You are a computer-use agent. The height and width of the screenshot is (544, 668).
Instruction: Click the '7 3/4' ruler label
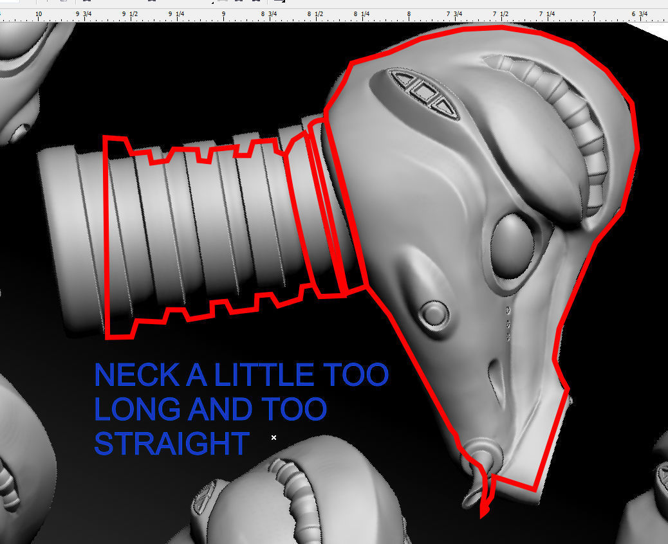click(454, 14)
